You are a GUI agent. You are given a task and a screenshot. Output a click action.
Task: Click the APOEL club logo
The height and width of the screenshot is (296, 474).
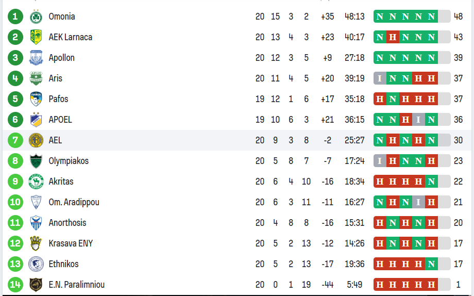click(36, 120)
